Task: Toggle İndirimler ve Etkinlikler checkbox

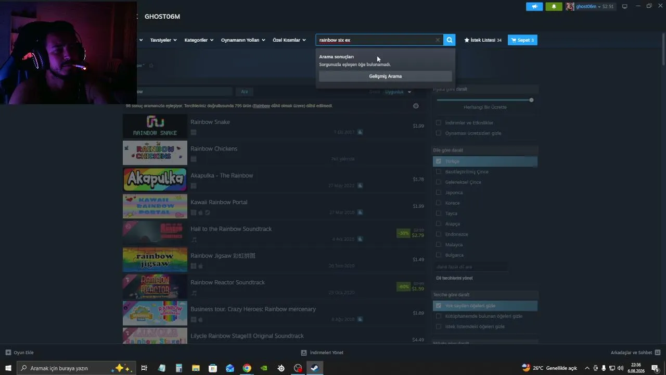Action: pos(439,123)
